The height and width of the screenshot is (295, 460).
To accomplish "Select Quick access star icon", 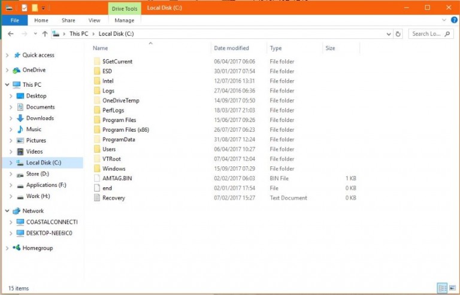I will pyautogui.click(x=17, y=55).
